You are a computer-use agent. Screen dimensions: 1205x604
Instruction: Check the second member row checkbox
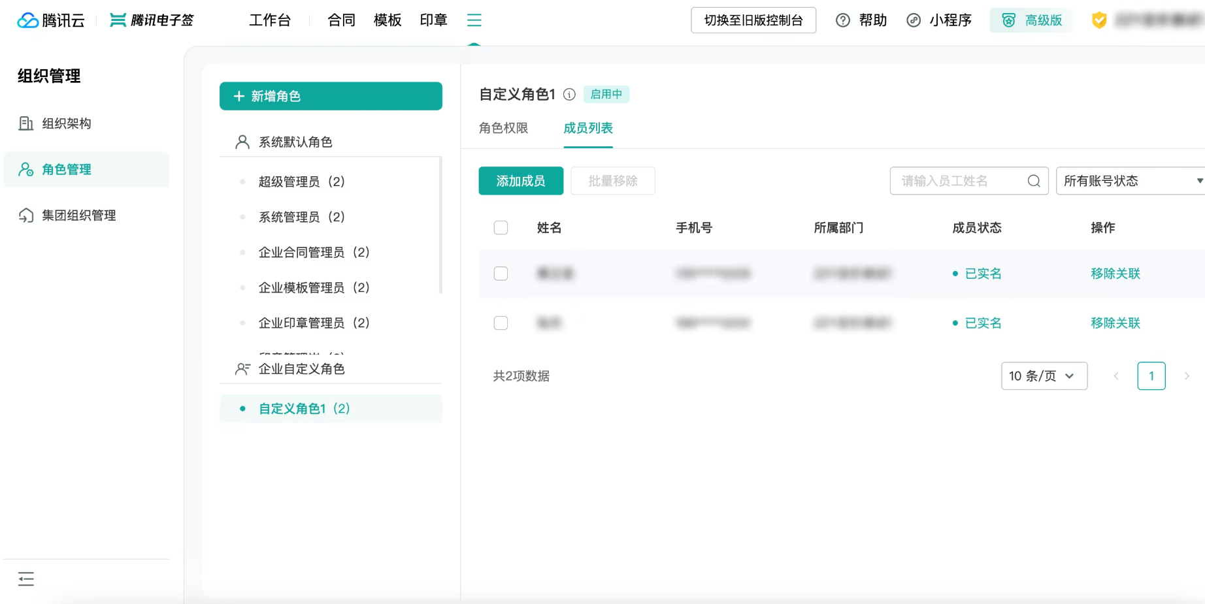point(501,323)
